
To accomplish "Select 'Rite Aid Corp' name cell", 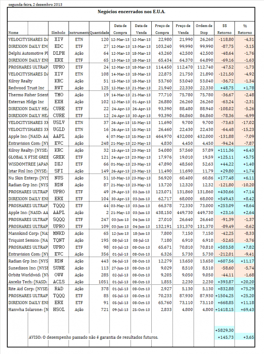I will pyautogui.click(x=28, y=289).
